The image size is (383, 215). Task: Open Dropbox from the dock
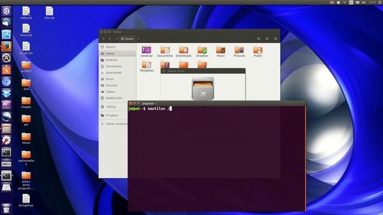(x=7, y=93)
